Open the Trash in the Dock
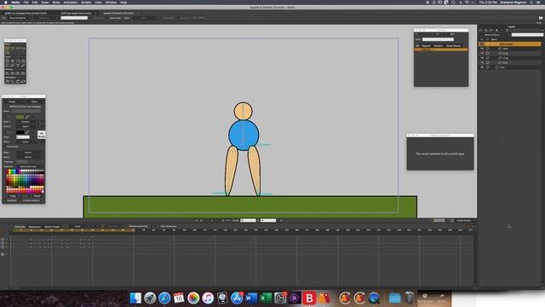545x307 pixels. click(410, 298)
